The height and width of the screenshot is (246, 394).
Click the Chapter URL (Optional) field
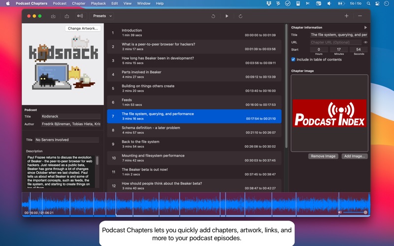point(336,42)
